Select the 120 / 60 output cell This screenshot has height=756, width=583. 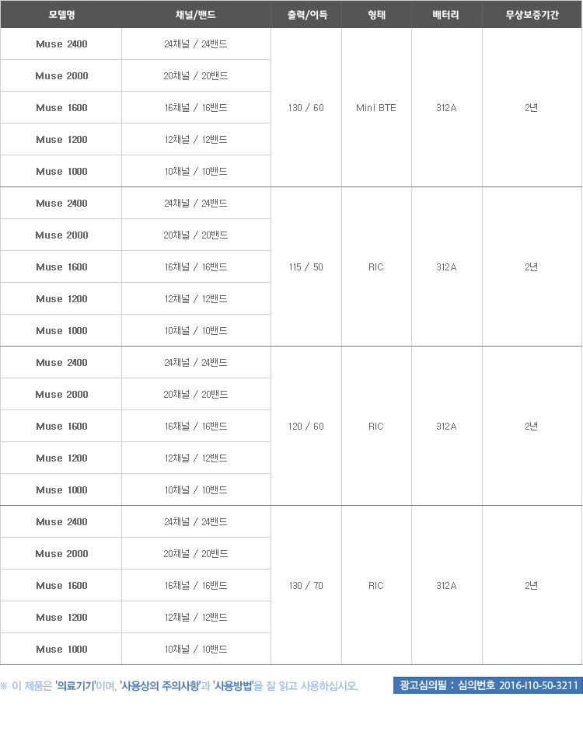[x=306, y=427]
